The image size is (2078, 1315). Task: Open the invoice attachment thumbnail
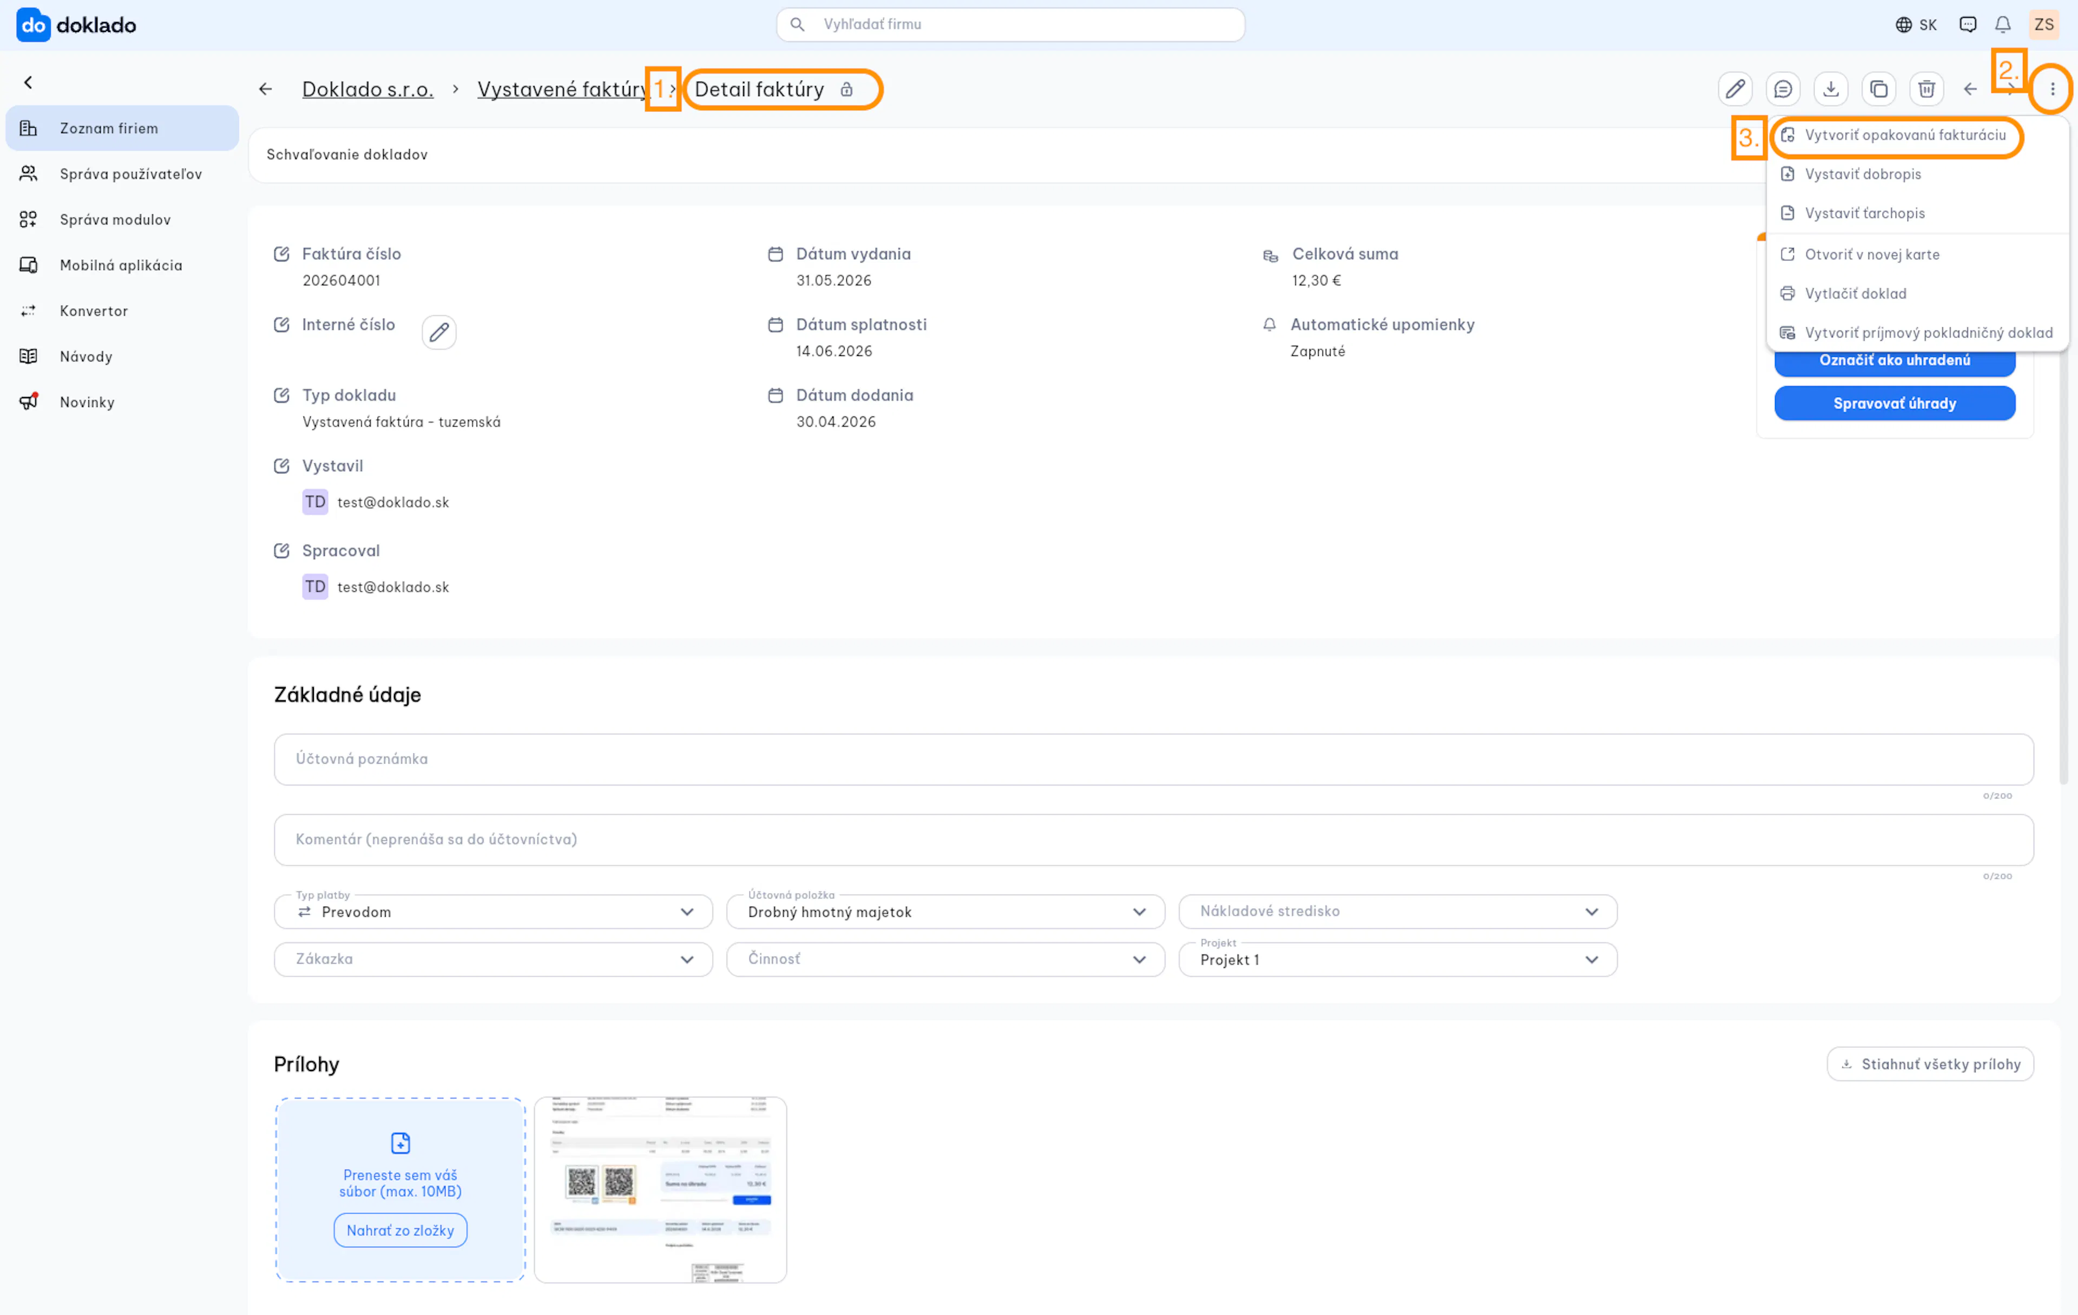[x=660, y=1191]
